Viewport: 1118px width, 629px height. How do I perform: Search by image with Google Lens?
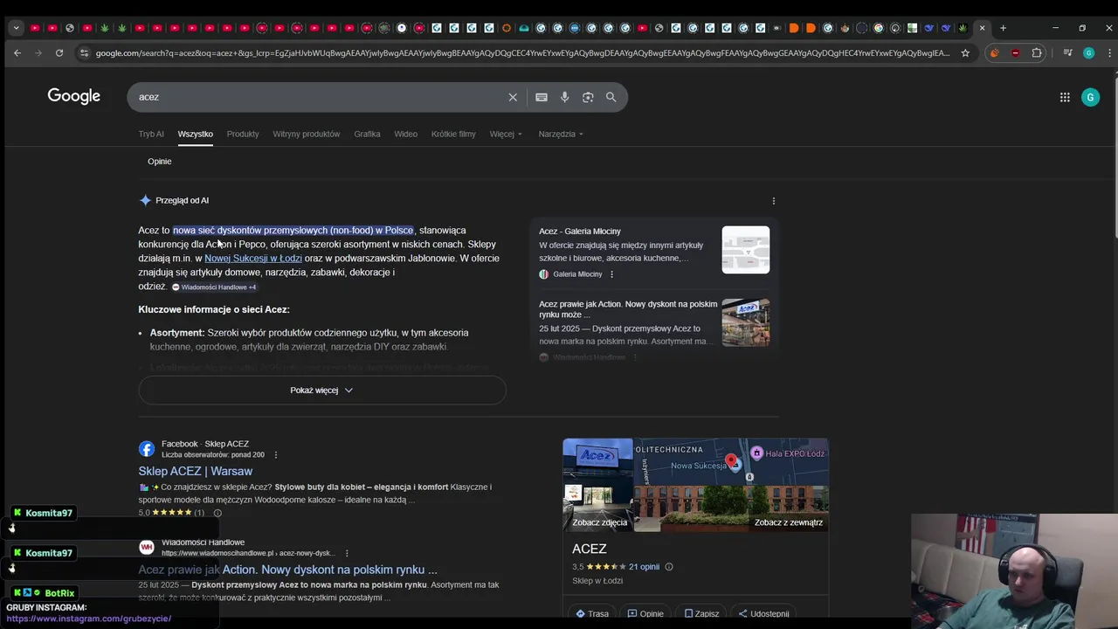click(588, 97)
